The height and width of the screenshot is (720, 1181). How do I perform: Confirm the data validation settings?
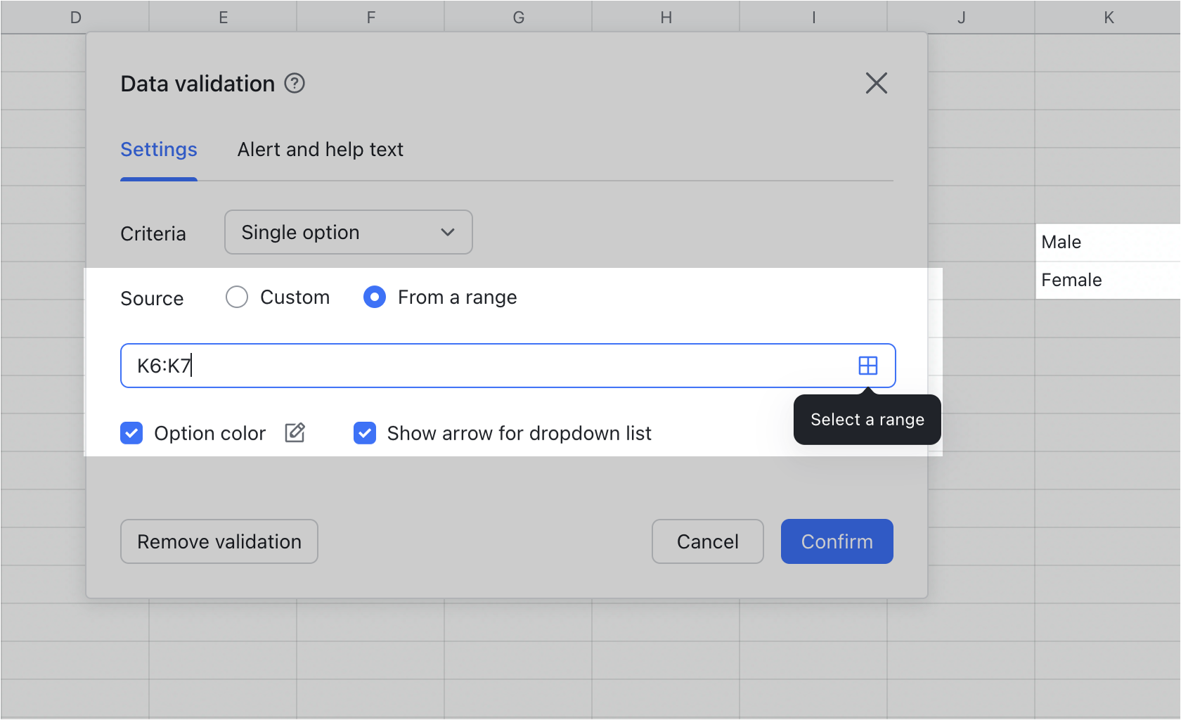(x=837, y=541)
